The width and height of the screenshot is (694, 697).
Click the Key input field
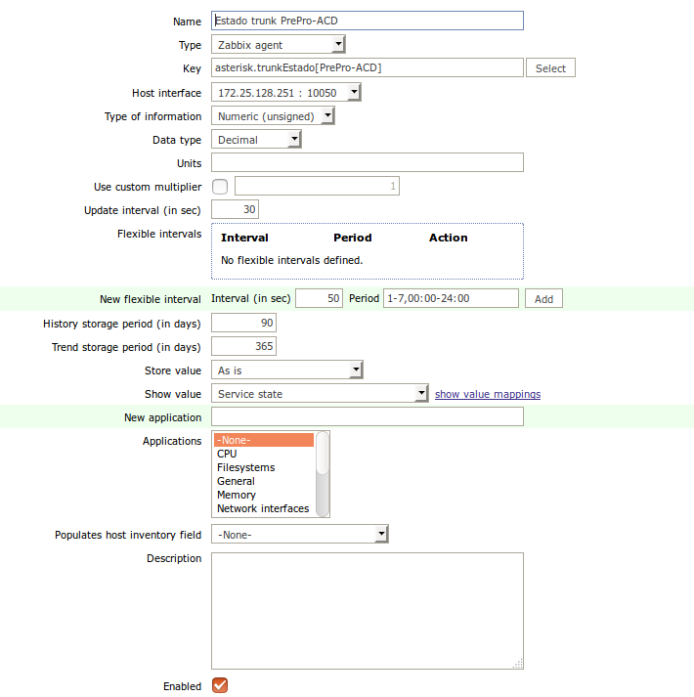pyautogui.click(x=368, y=67)
